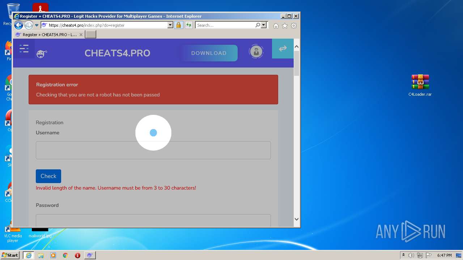Screen dimensions: 463x260
Task: Open the IE Tools gear icon
Action: tap(294, 26)
